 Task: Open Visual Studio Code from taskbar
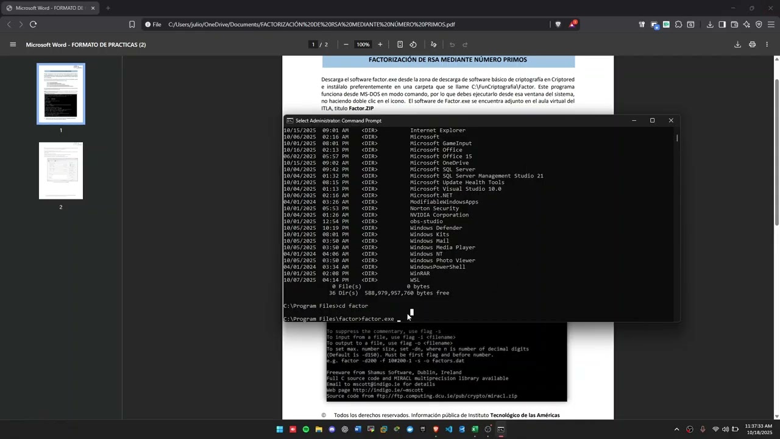coord(449,429)
